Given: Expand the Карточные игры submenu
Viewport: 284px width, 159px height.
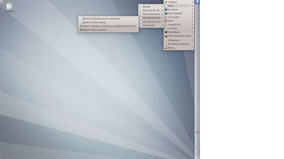Looking at the screenshot, I should 151,14.
